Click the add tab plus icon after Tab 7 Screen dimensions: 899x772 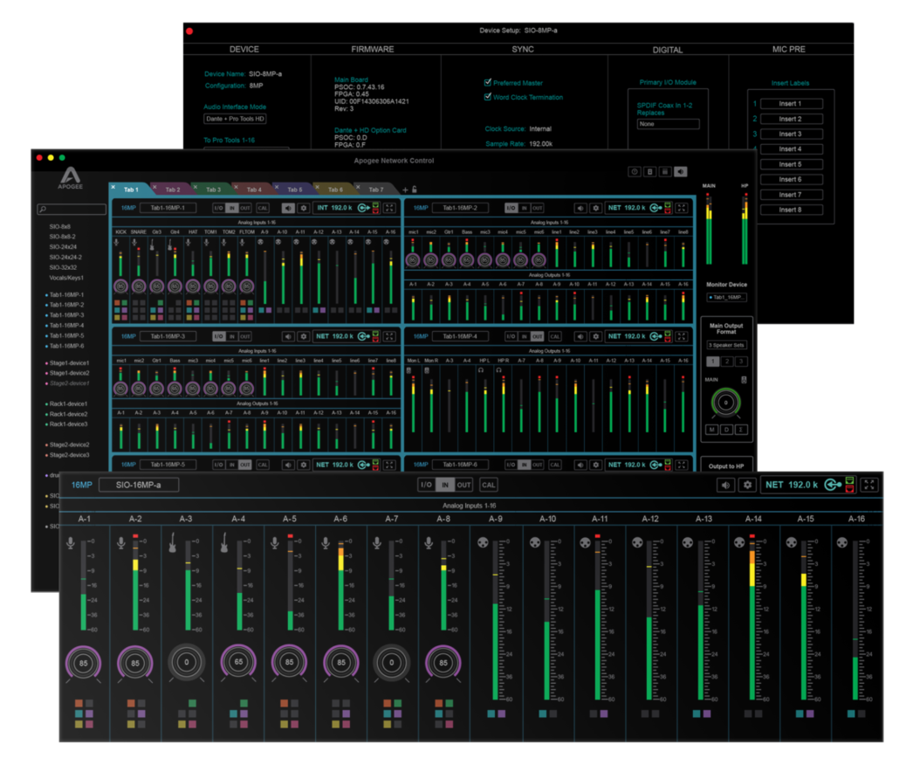[x=405, y=190]
